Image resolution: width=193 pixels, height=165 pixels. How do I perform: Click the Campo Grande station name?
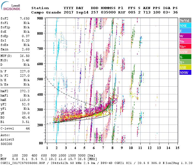[46, 12]
